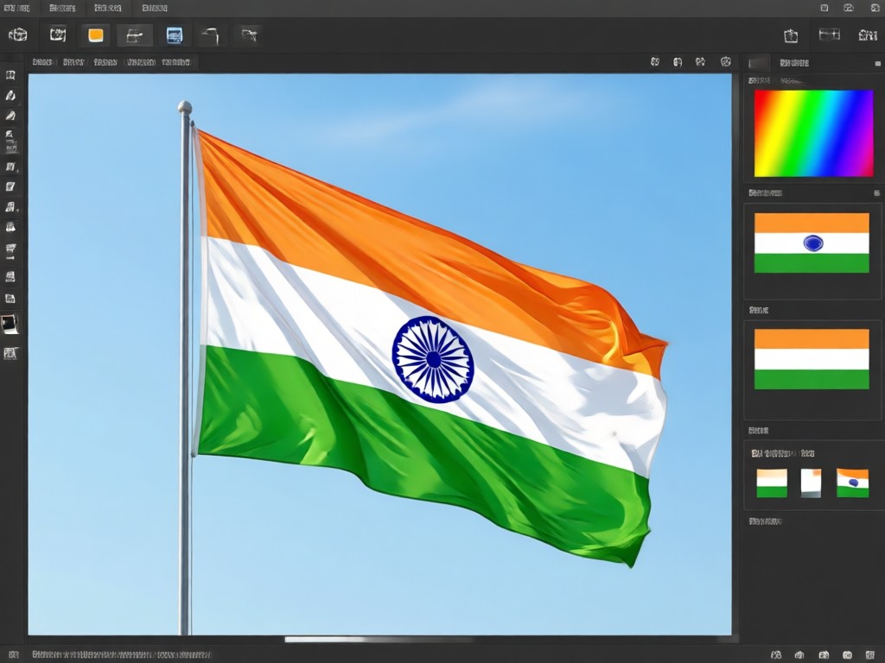Click the hook-shaped arrow icon in the top toolbar

point(210,35)
